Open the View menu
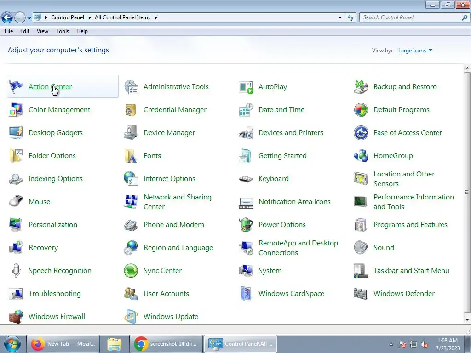Image resolution: width=471 pixels, height=353 pixels. coord(42,31)
